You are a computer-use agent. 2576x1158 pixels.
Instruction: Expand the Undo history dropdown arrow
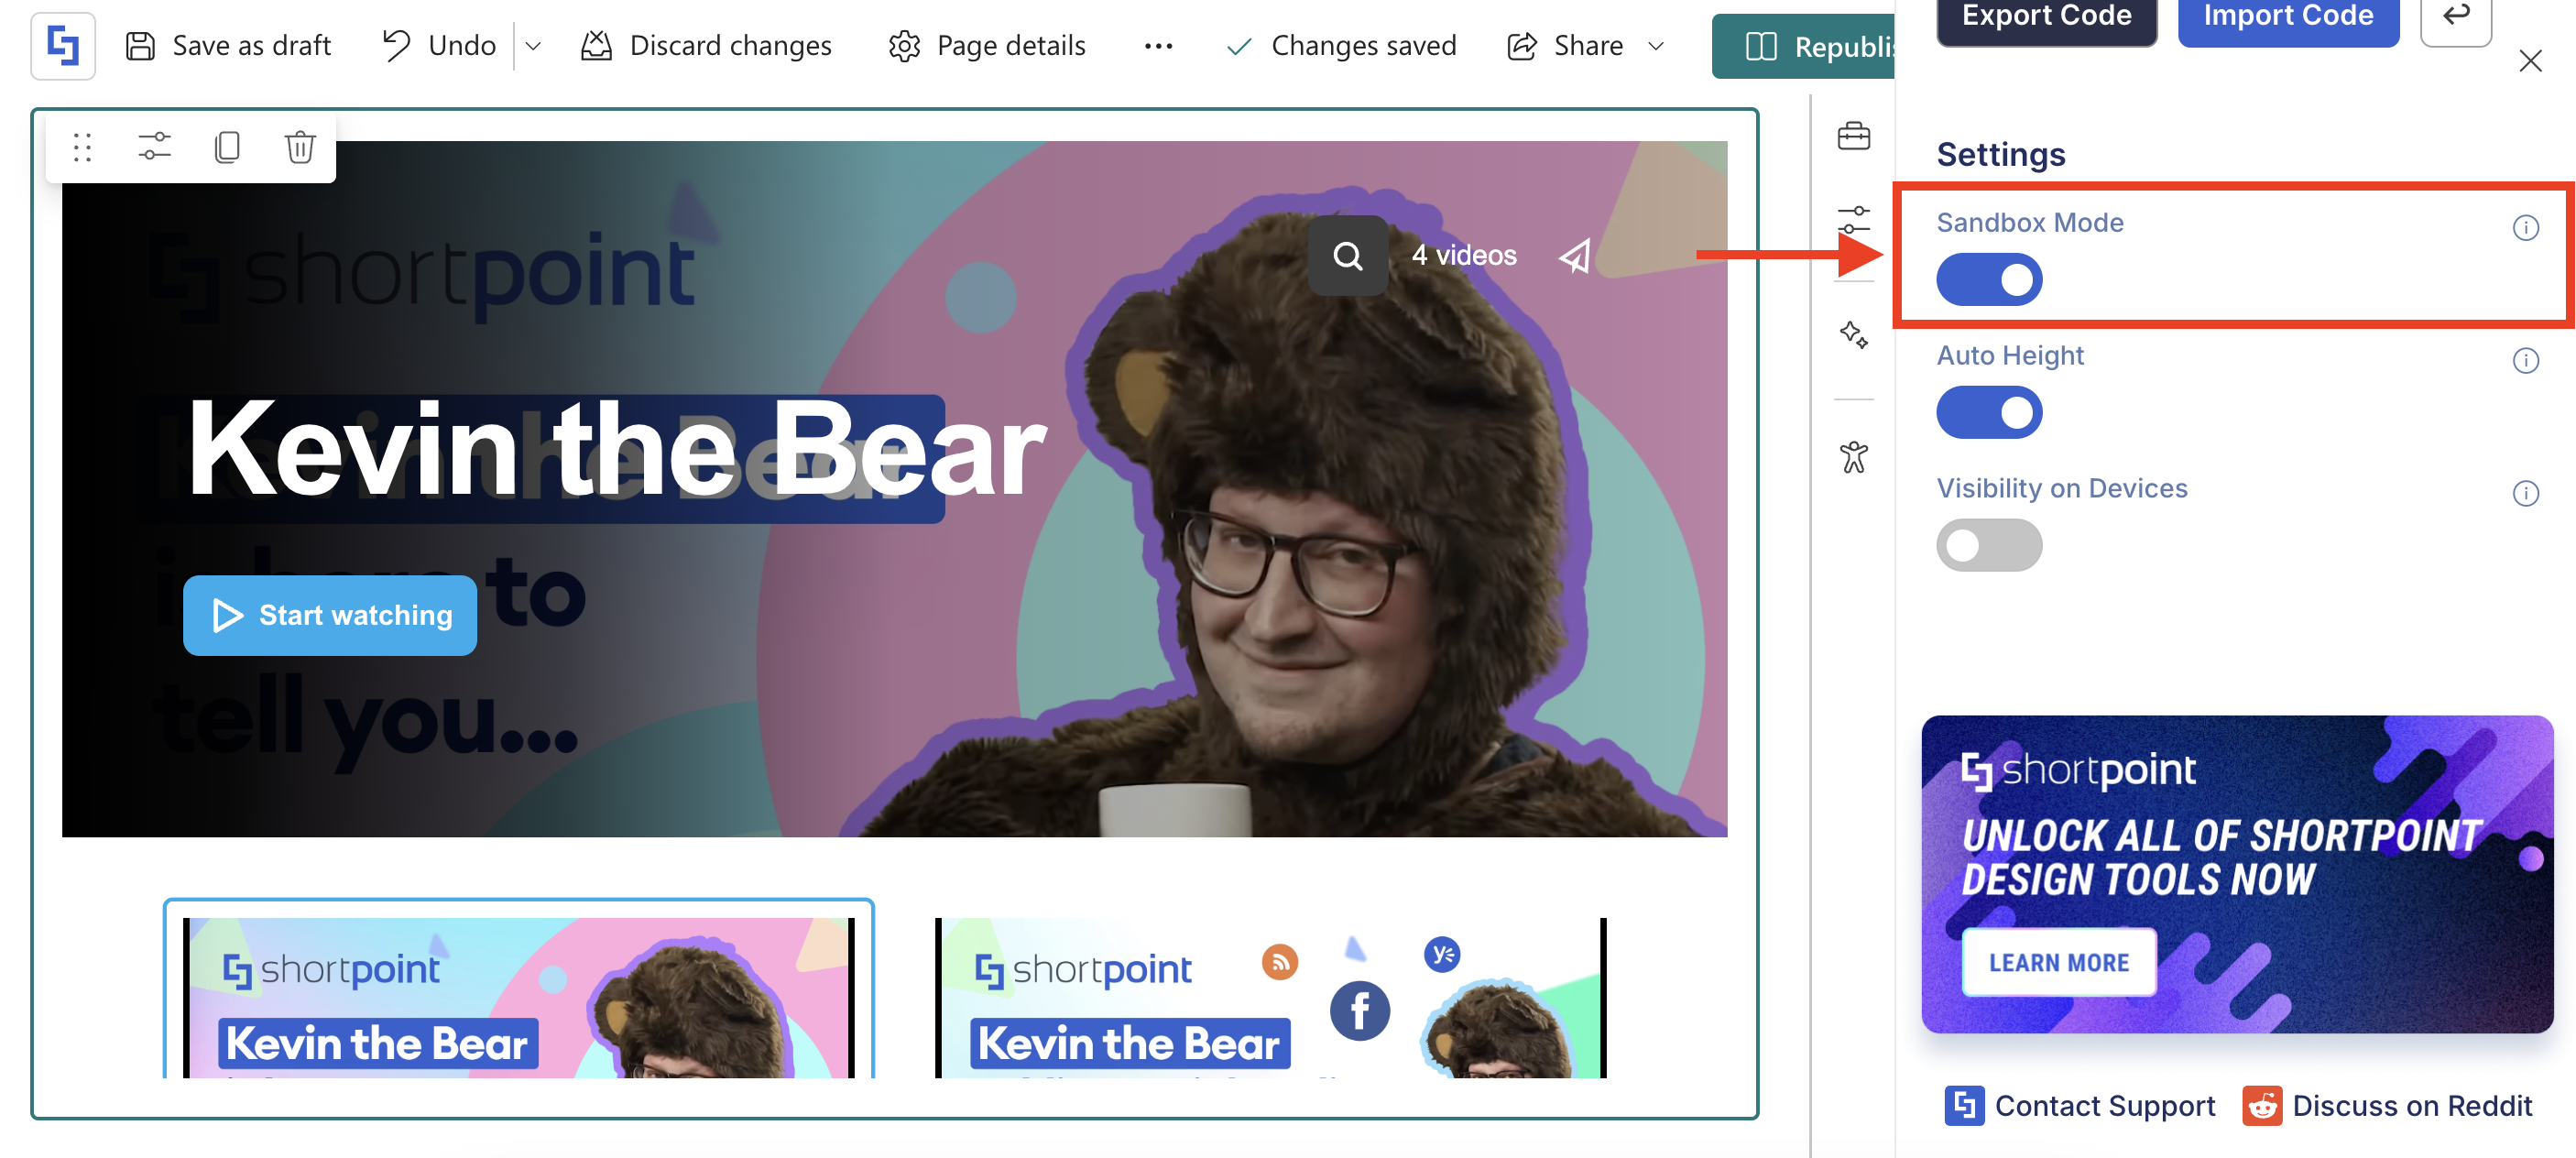pos(533,46)
